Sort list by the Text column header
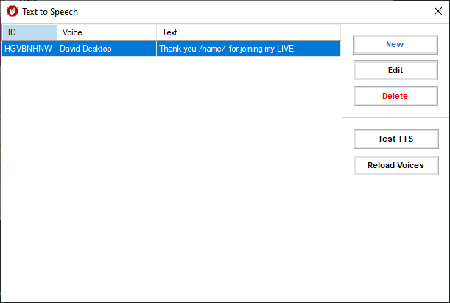The width and height of the screenshot is (450, 303). (x=248, y=32)
